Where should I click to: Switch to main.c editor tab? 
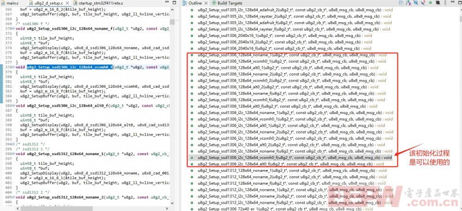click(10, 3)
